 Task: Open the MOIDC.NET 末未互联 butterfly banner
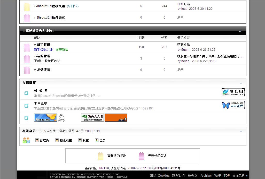pos(233,105)
